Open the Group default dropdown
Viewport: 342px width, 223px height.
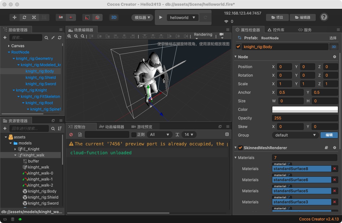click(x=295, y=135)
